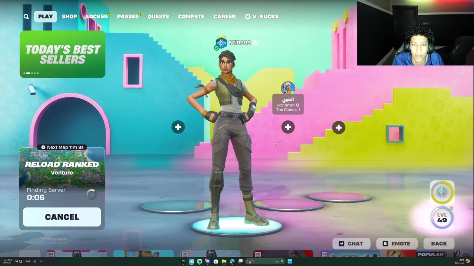Invite a player via the plus left of the character
Image resolution: width=474 pixels, height=266 pixels.
coord(178,127)
